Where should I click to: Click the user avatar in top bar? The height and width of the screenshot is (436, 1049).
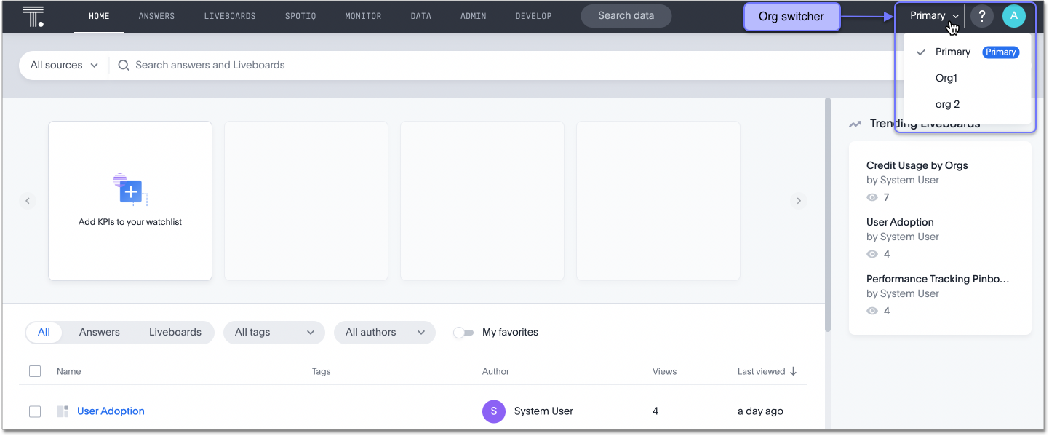click(x=1014, y=15)
